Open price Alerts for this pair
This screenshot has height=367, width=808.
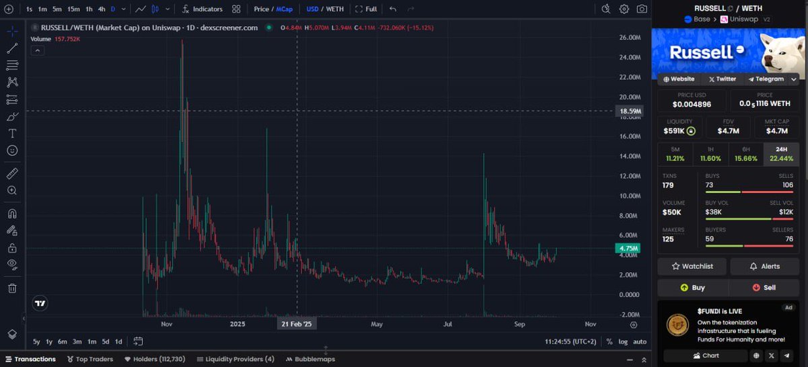pyautogui.click(x=766, y=266)
